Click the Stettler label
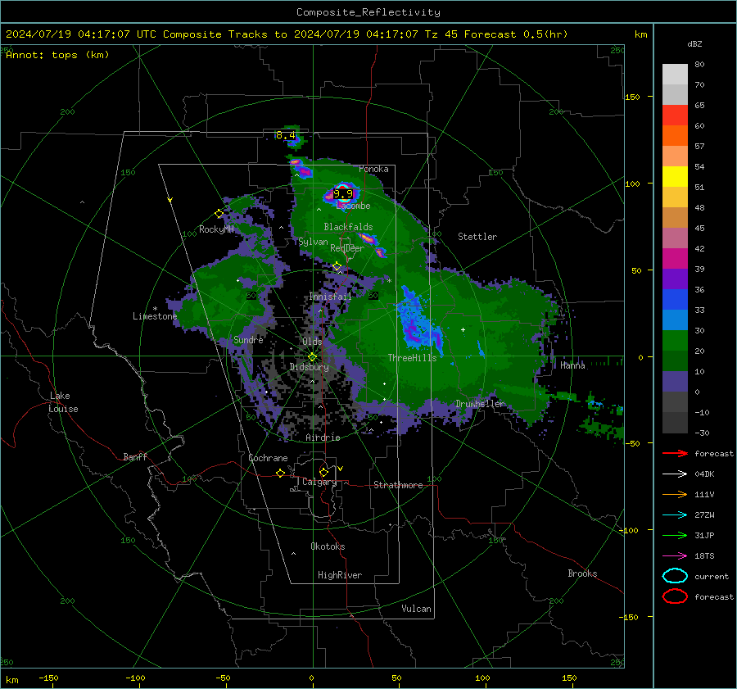Viewport: 737px width, 689px height. 477,237
